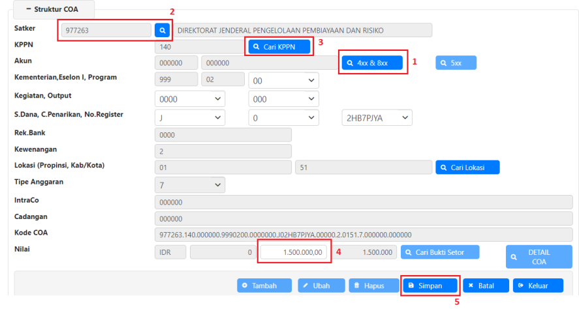Open the No.Register dropdown 2HB7PJYA
The image size is (579, 309).
(x=377, y=117)
